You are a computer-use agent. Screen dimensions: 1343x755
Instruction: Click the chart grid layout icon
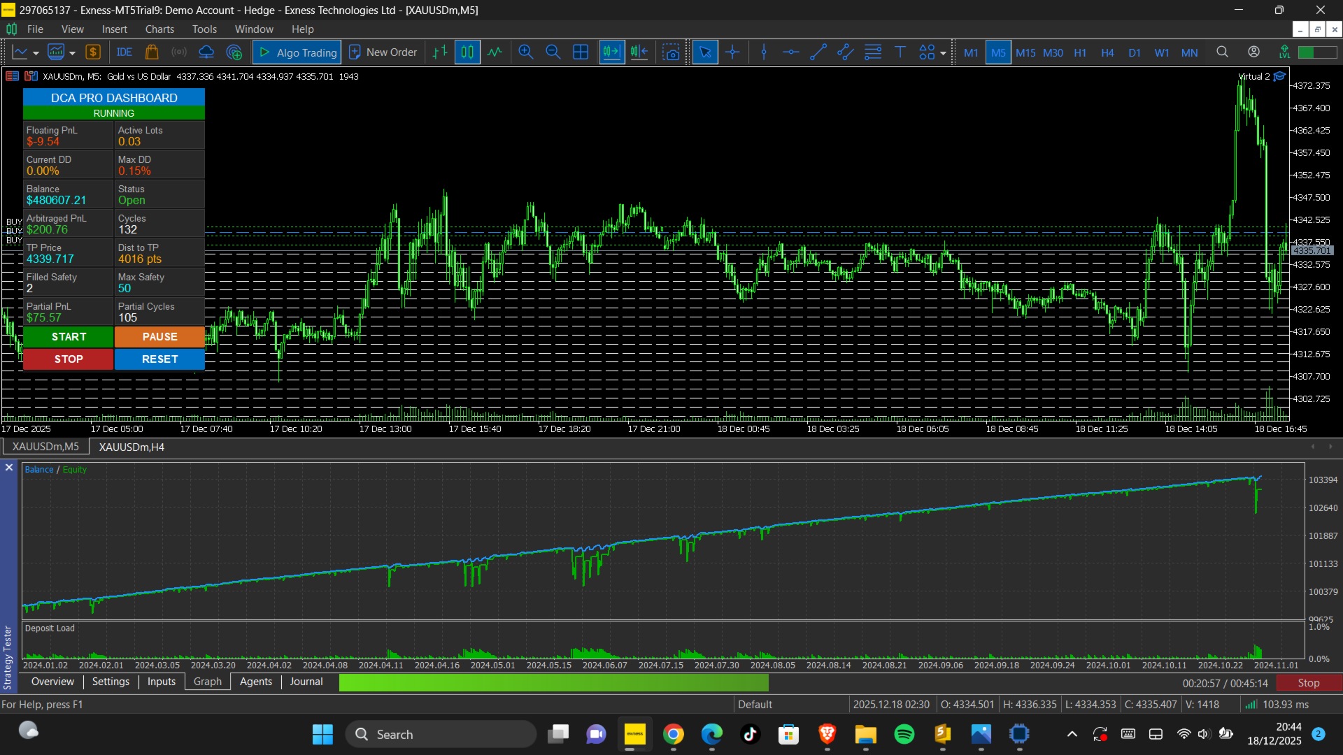[581, 52]
